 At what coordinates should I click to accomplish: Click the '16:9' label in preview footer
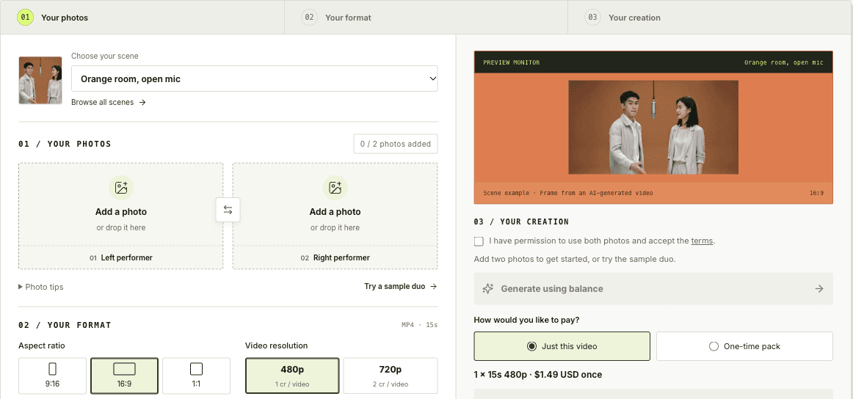click(x=816, y=193)
